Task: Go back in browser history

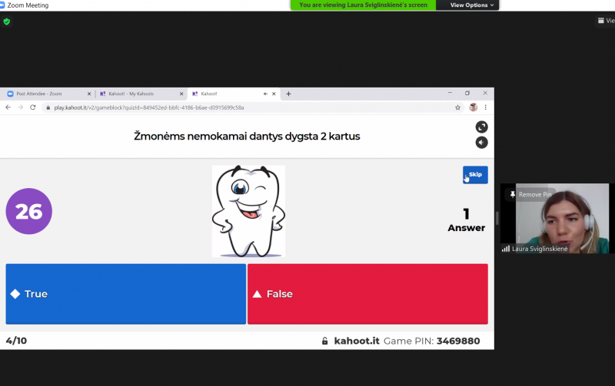Action: pyautogui.click(x=8, y=107)
